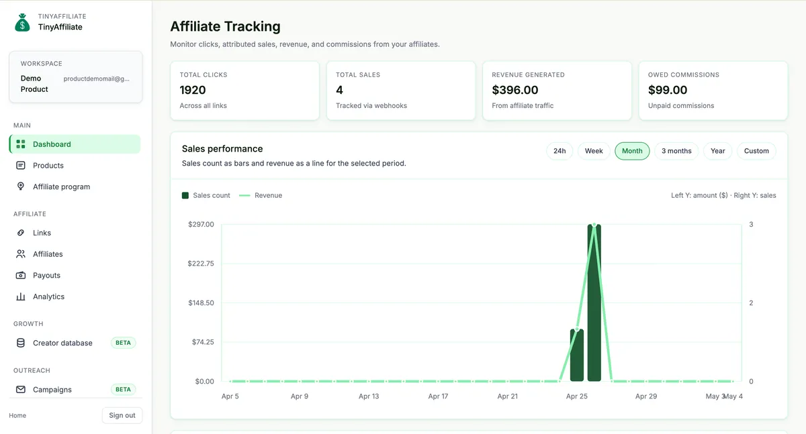Choose the Custom date range
This screenshot has width=806, height=434.
756,151
